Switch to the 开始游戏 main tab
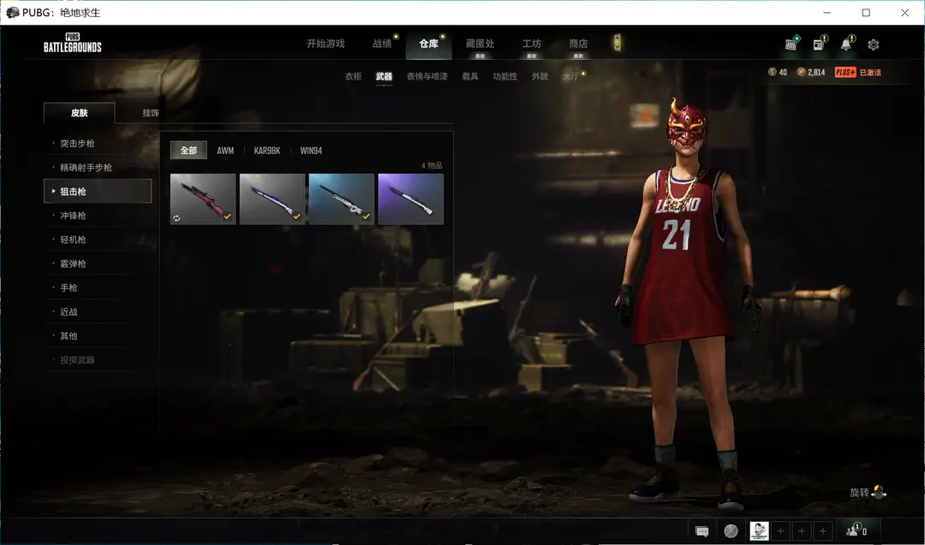Image resolution: width=925 pixels, height=545 pixels. pyautogui.click(x=325, y=44)
